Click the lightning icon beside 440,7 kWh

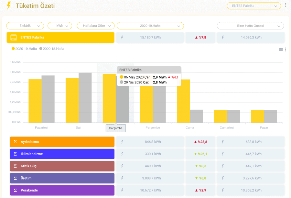pos(122,166)
